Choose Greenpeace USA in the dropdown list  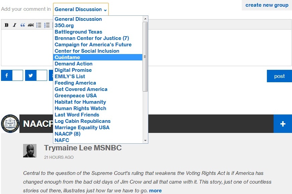76,96
